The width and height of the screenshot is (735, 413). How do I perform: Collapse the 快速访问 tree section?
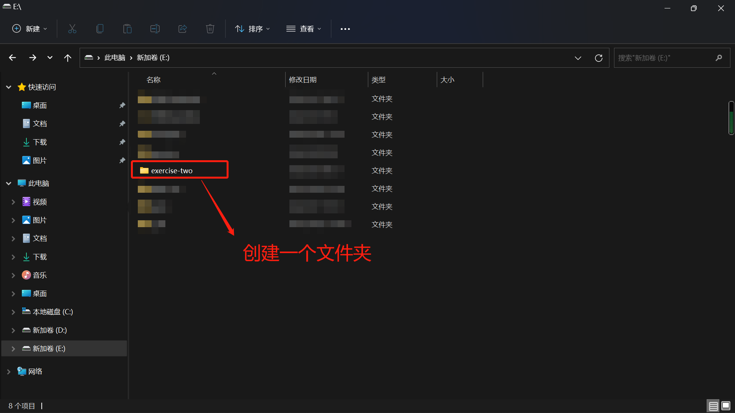pyautogui.click(x=9, y=87)
